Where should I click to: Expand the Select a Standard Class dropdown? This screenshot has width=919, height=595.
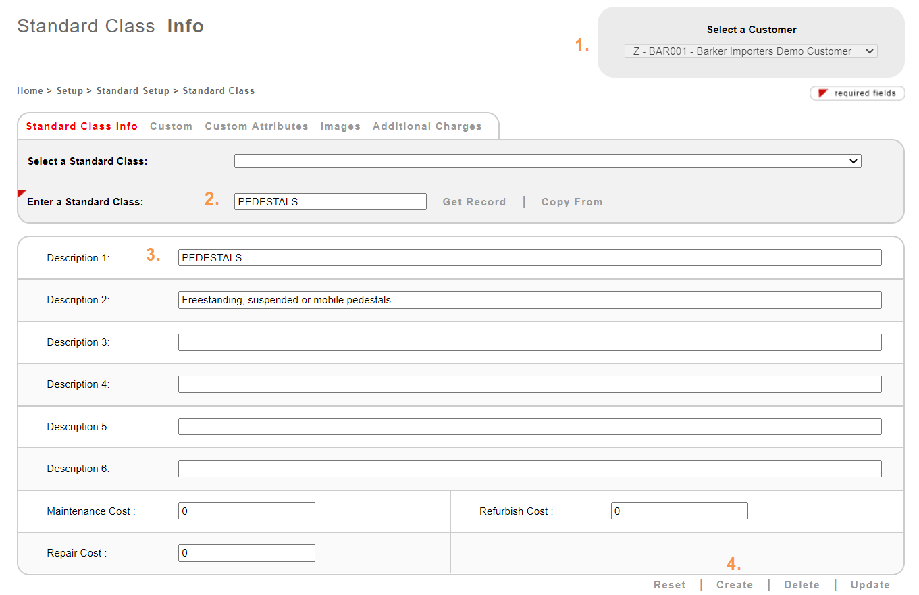(547, 161)
